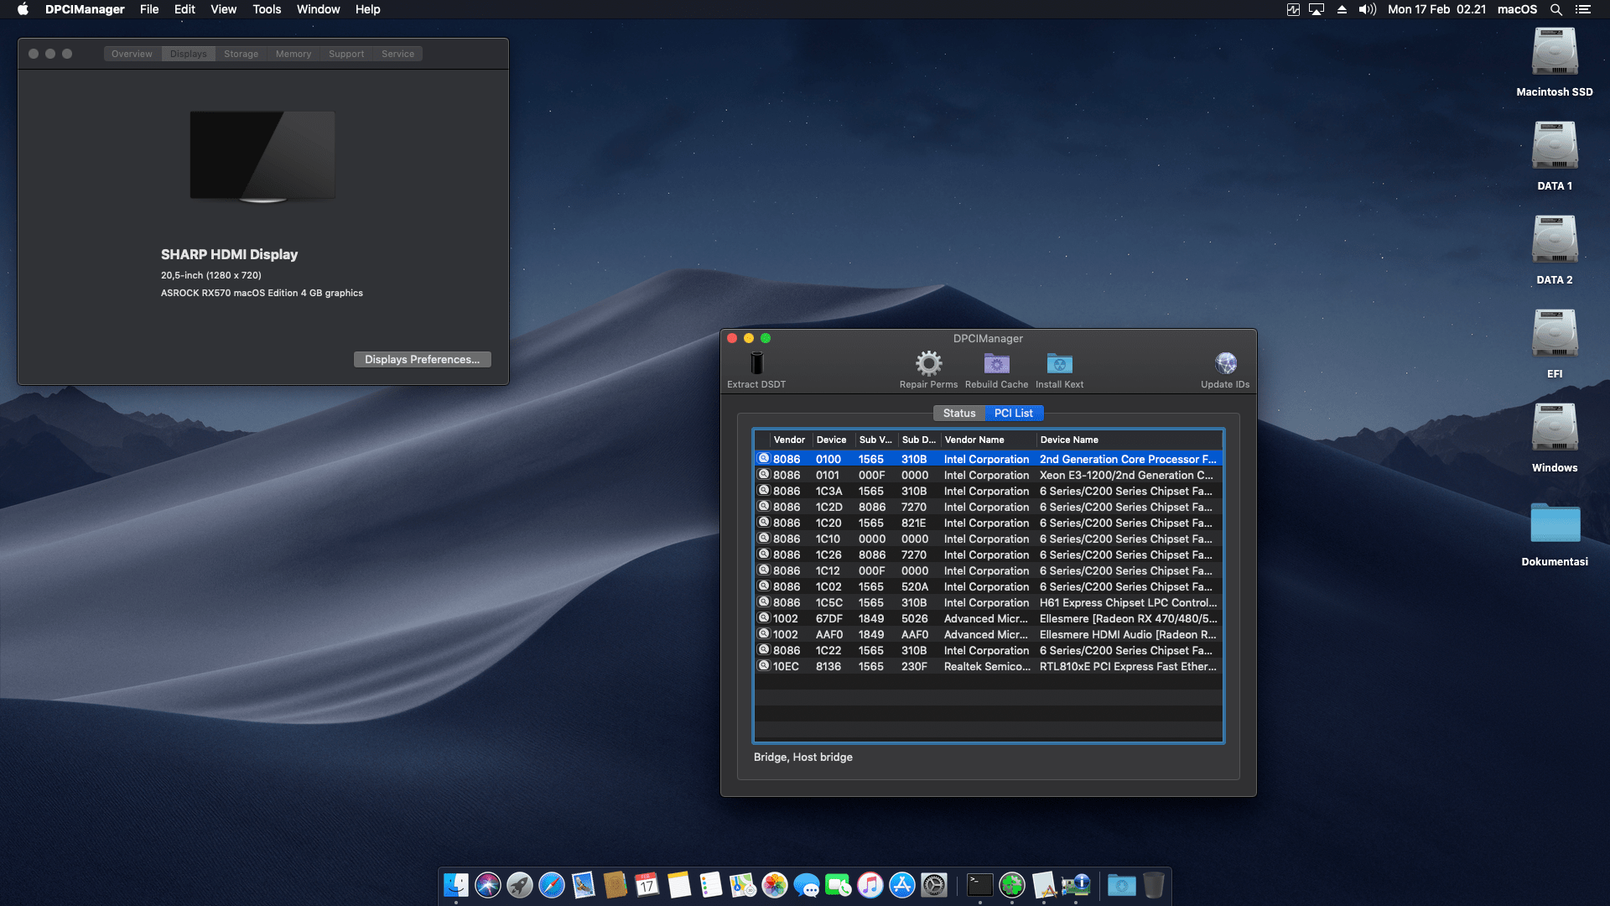Select the Ellesmere Radeon RX 470/480 row
The width and height of the screenshot is (1610, 906).
pyautogui.click(x=988, y=619)
